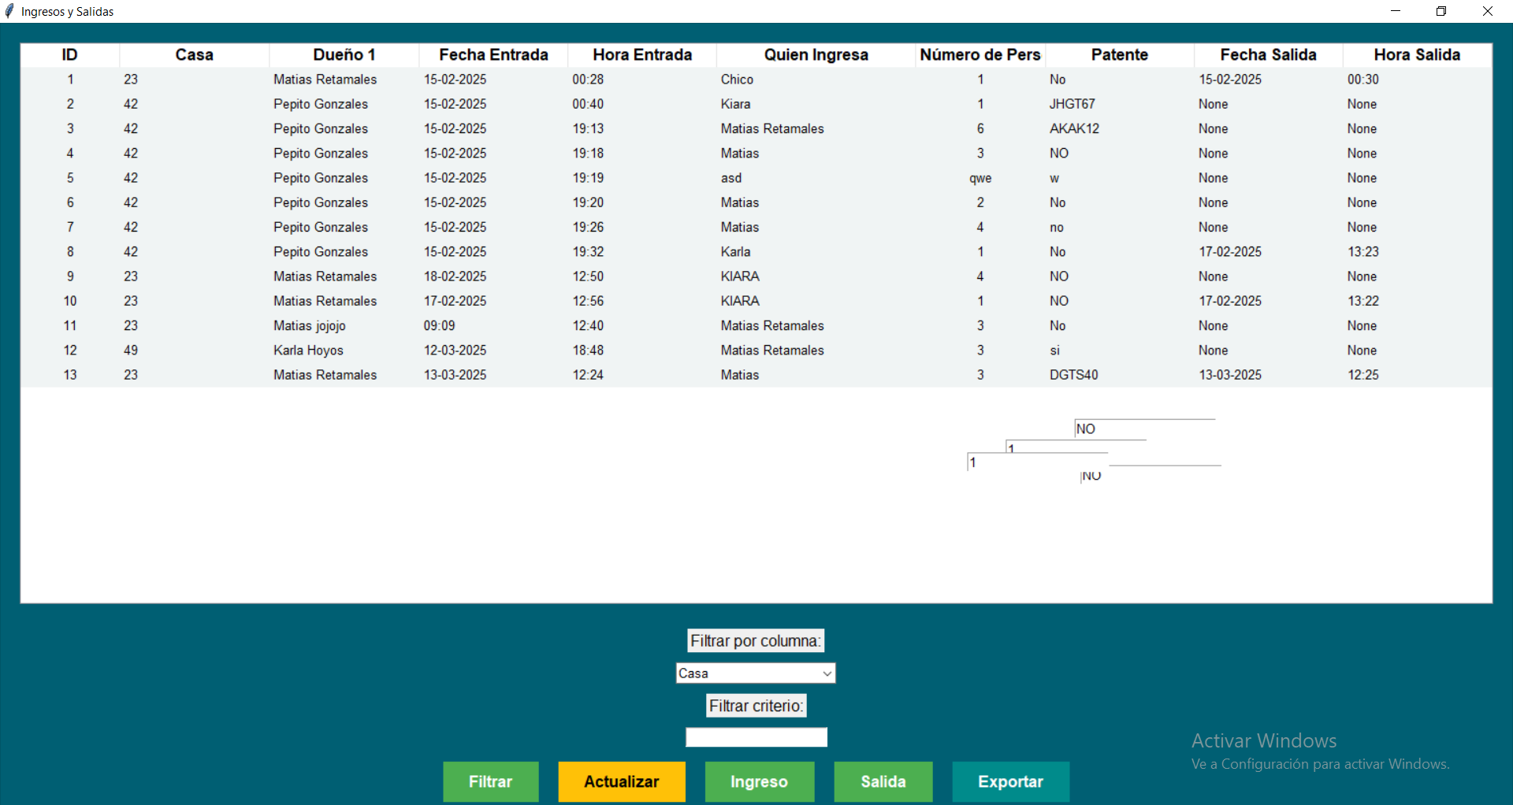Image resolution: width=1513 pixels, height=805 pixels.
Task: Click the Casa column header
Action: (x=194, y=55)
